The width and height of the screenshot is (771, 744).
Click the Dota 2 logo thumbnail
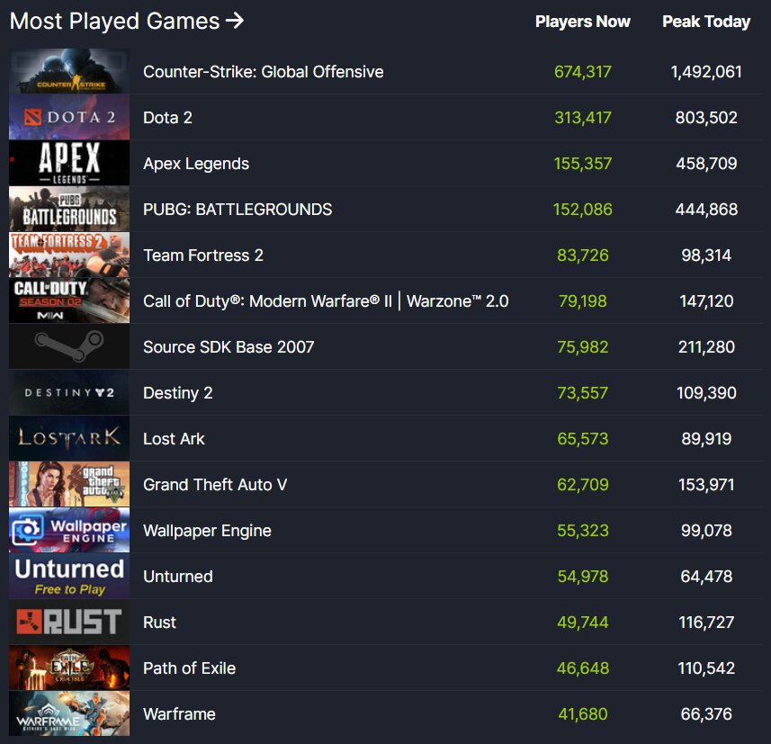[x=69, y=118]
